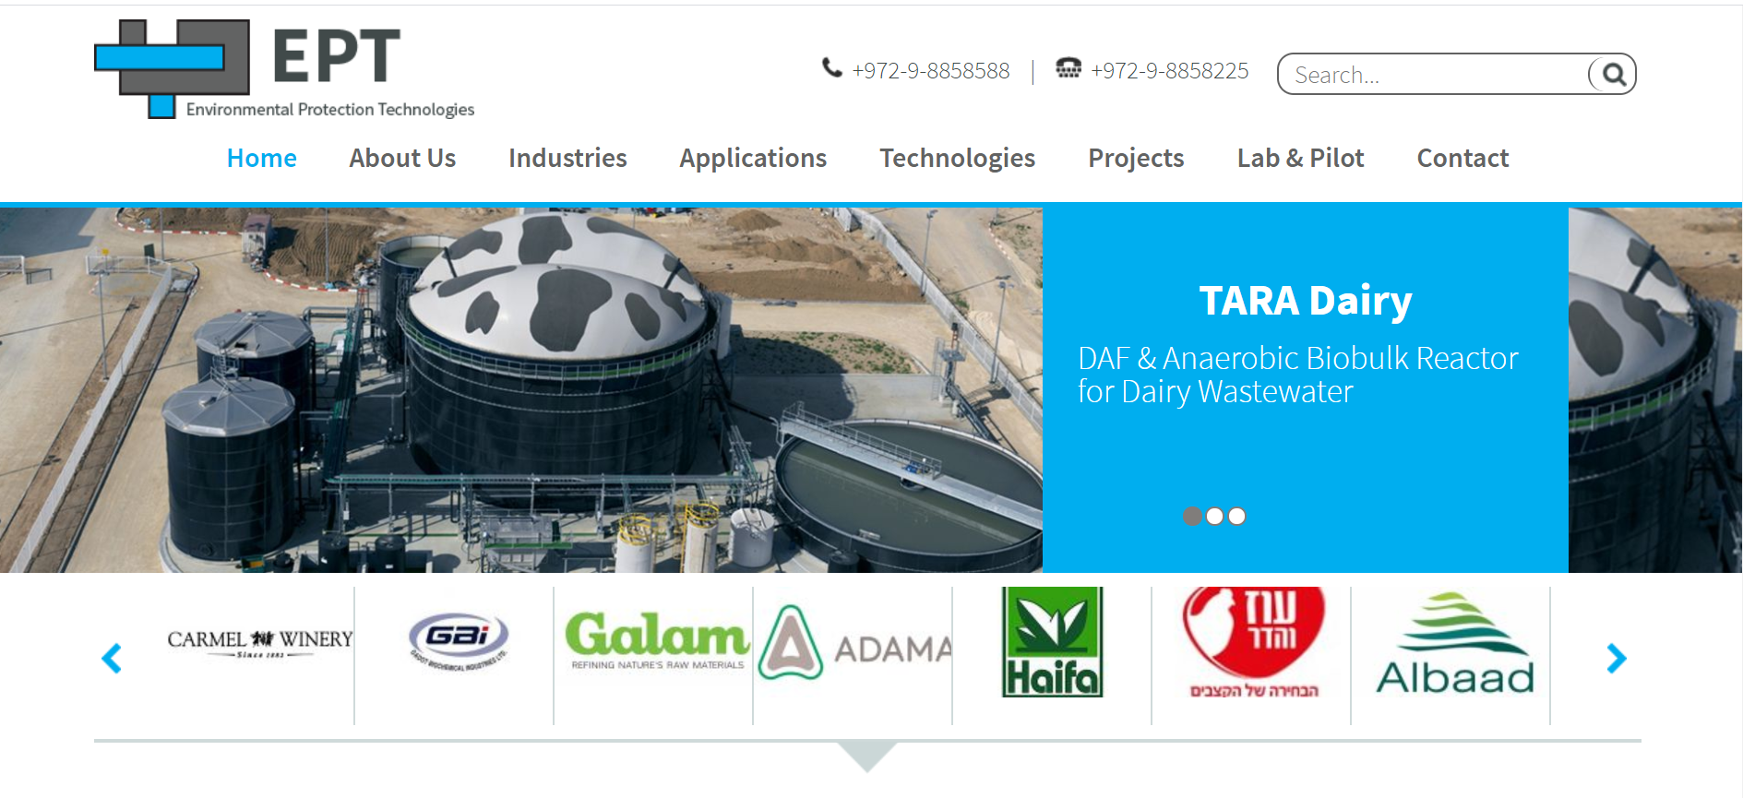Screen dimensions: 1743x798
Task: Select the second slide indicator dot
Action: tap(1214, 516)
